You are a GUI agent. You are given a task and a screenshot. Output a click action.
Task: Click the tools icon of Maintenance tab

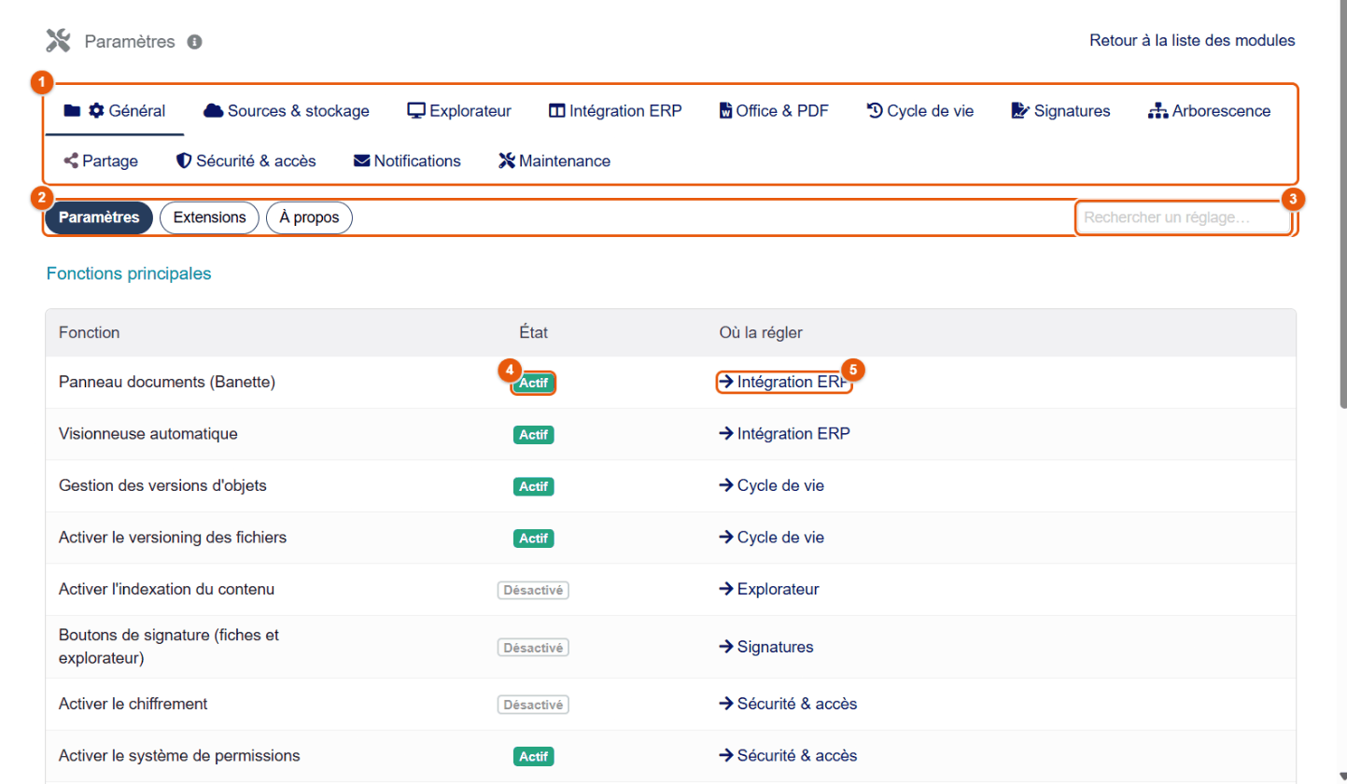507,161
